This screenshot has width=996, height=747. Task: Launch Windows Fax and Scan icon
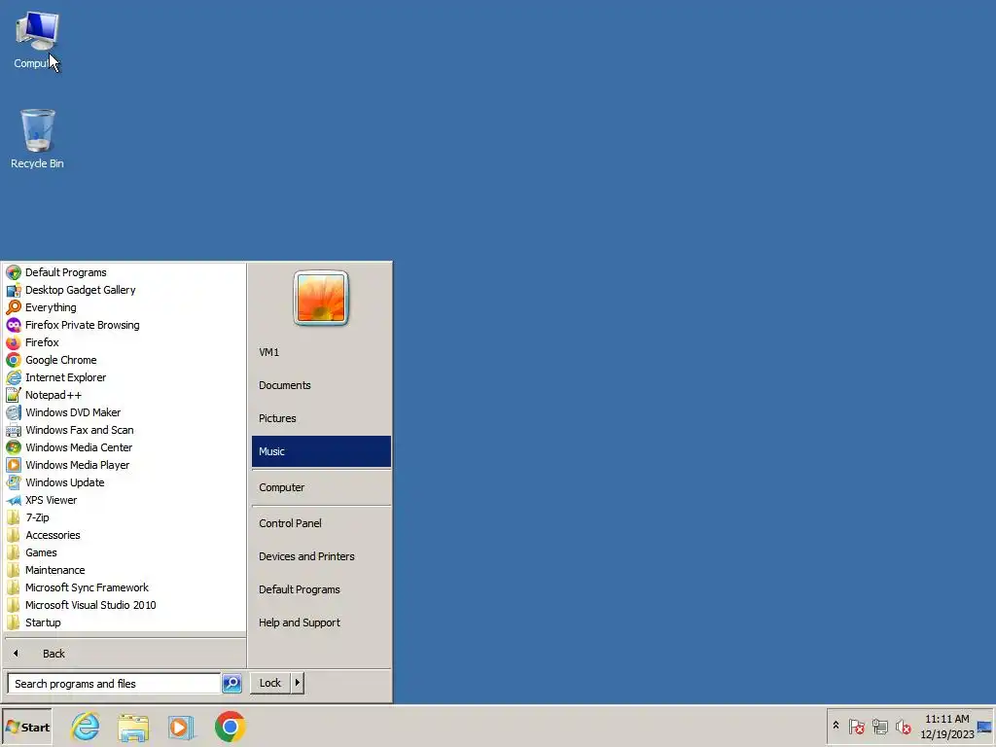pos(14,430)
